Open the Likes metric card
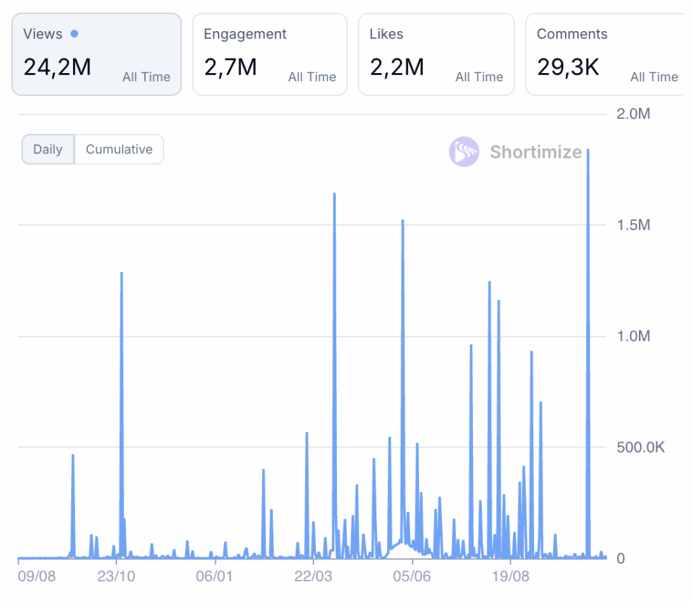Viewport: 693px width, 606px height. [x=436, y=54]
